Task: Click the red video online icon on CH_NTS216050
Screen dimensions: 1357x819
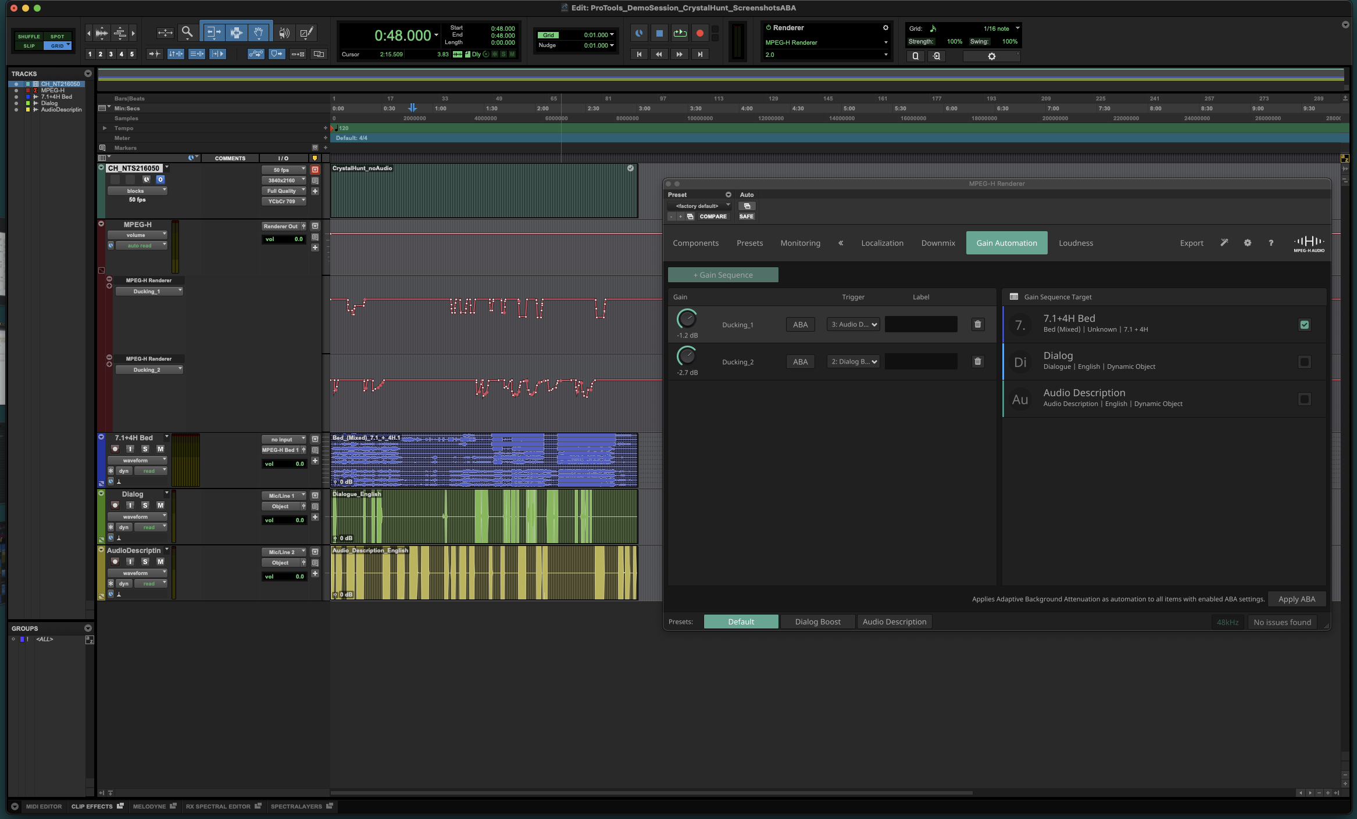Action: pyautogui.click(x=315, y=170)
